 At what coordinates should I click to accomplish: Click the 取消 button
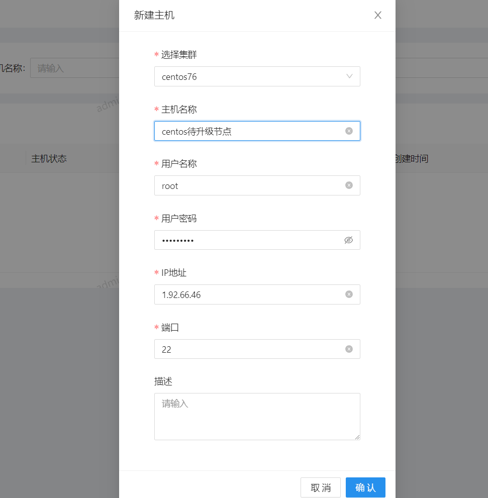click(x=321, y=487)
